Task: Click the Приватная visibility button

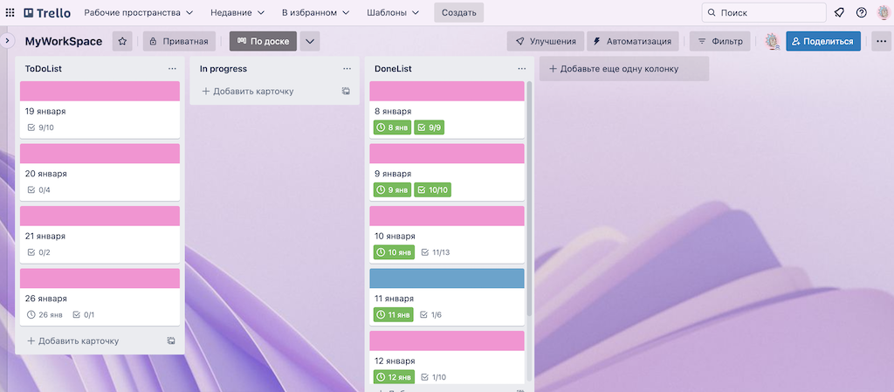Action: [180, 42]
